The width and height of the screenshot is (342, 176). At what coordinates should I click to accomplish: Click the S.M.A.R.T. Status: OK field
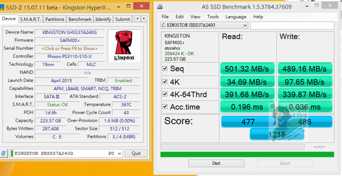[57, 105]
